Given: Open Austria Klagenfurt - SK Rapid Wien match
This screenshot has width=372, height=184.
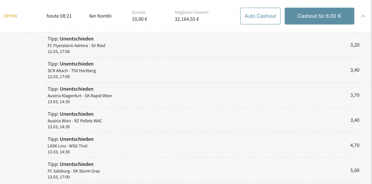Looking at the screenshot, I should pyautogui.click(x=80, y=96).
